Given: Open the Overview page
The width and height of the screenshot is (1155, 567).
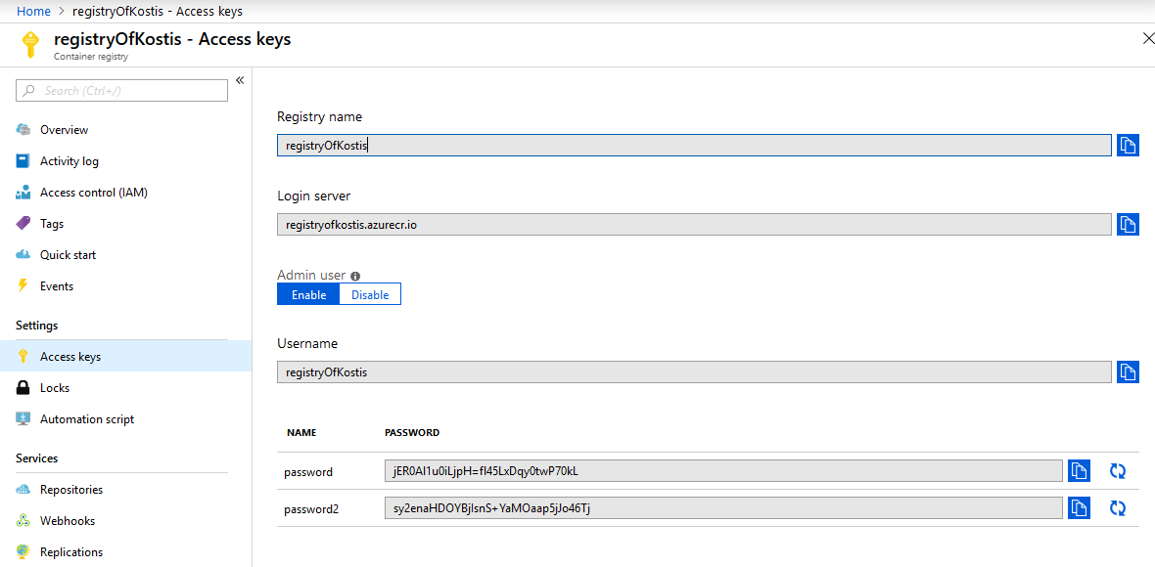Looking at the screenshot, I should pos(64,130).
